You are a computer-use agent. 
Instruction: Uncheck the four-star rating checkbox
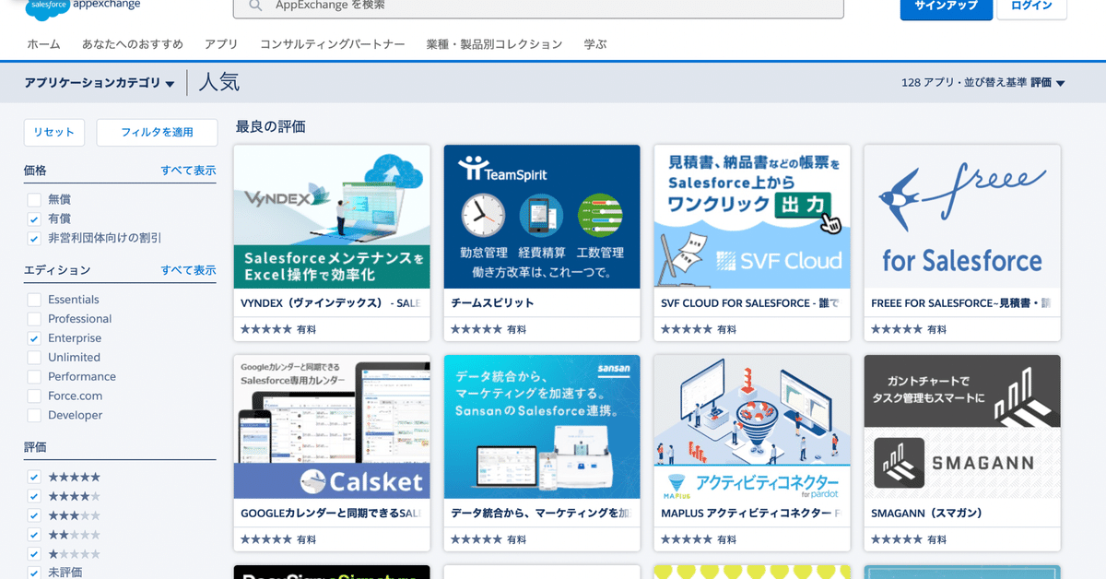pyautogui.click(x=34, y=496)
